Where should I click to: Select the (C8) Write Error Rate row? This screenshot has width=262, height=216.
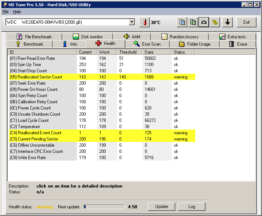(x=102, y=158)
